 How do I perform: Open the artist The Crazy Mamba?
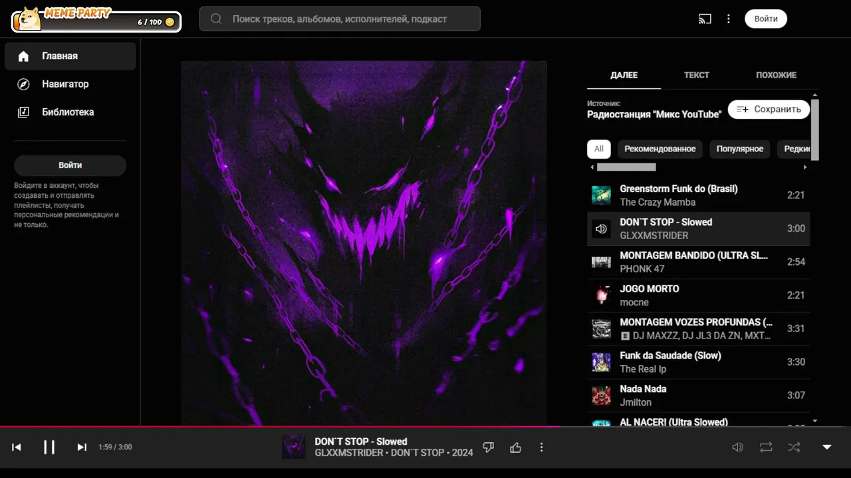pos(658,202)
